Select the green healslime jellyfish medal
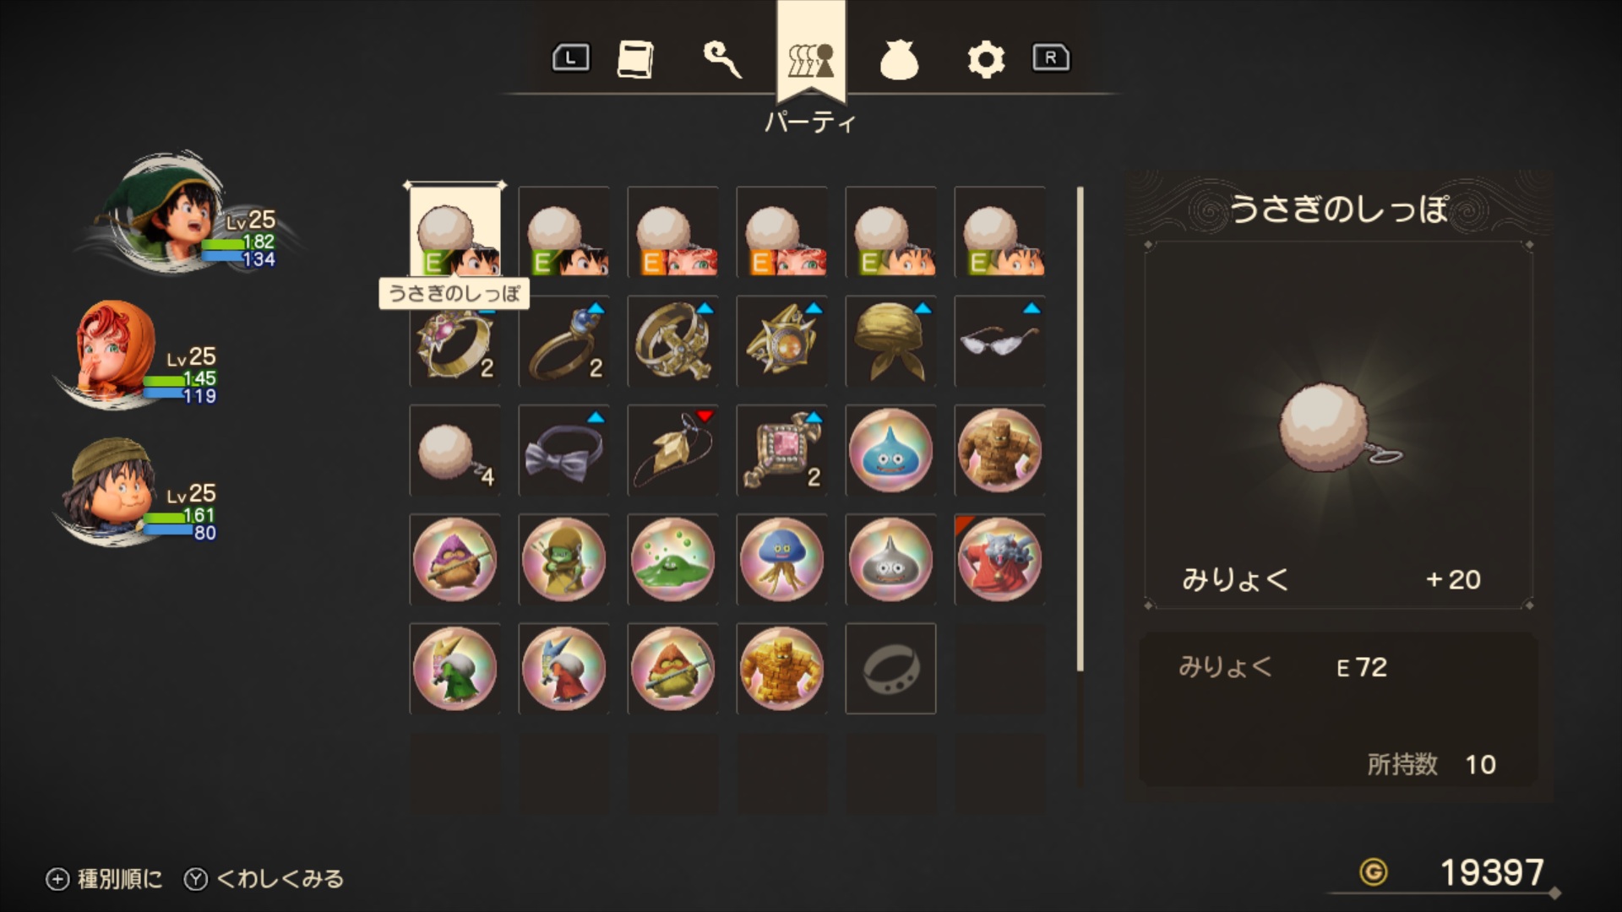The height and width of the screenshot is (912, 1622). (x=782, y=559)
